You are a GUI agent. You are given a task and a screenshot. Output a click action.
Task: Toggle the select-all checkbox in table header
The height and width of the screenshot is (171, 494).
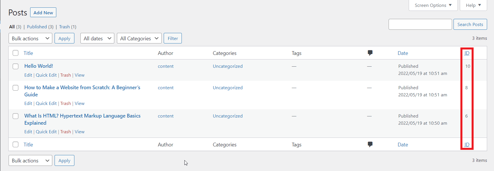point(16,53)
